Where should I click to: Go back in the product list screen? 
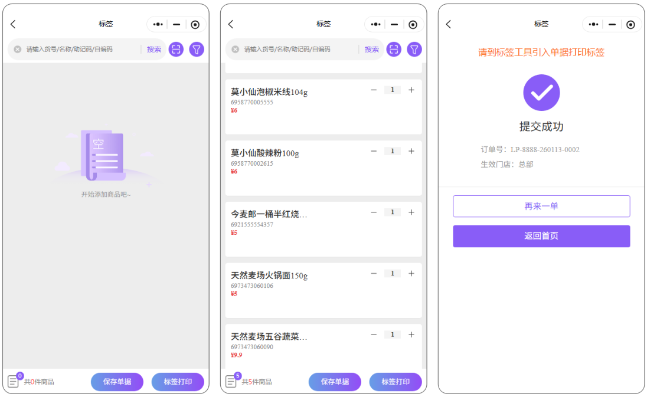(231, 24)
